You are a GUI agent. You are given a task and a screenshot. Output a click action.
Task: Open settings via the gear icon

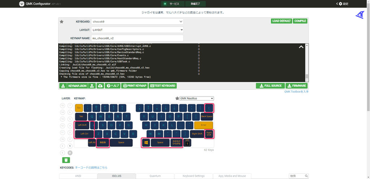point(340,4)
